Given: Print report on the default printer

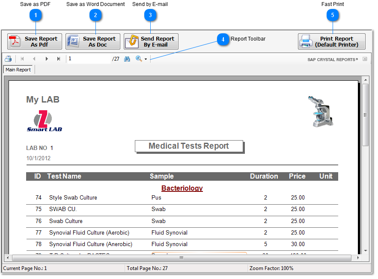Looking at the screenshot, I should click(331, 41).
